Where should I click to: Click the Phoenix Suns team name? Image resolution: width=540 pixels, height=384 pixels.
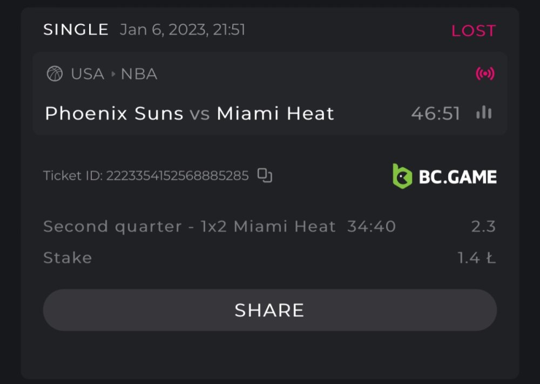click(114, 114)
